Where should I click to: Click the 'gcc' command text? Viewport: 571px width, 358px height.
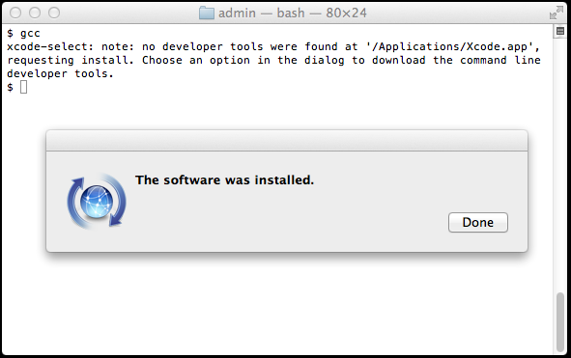click(x=30, y=34)
